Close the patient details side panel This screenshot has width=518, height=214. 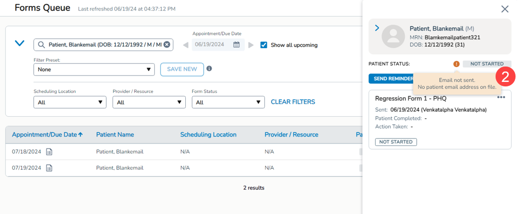(x=505, y=9)
